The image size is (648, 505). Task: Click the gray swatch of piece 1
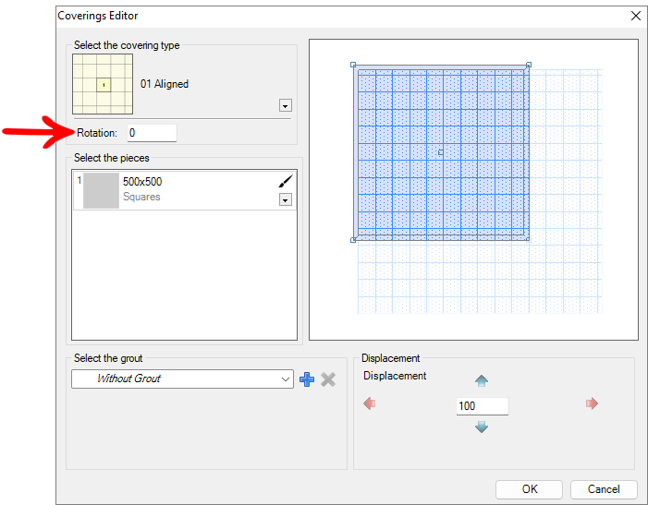tap(101, 190)
